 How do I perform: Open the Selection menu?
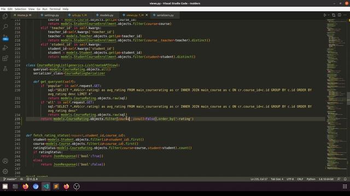(x=20, y=9)
